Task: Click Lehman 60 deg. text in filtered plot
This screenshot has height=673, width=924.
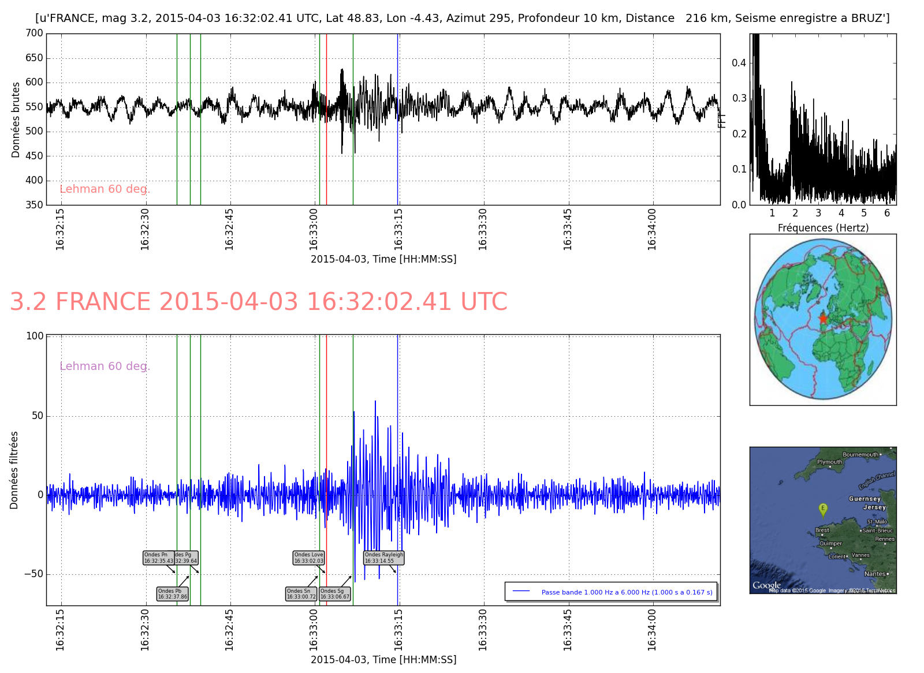Action: (x=105, y=366)
